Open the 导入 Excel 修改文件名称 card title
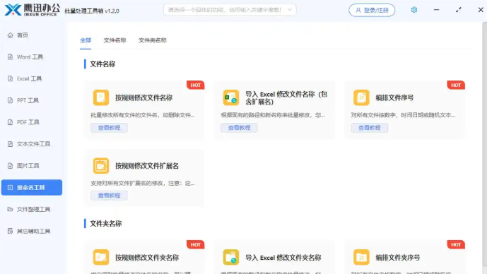This screenshot has height=274, width=487. [x=286, y=97]
